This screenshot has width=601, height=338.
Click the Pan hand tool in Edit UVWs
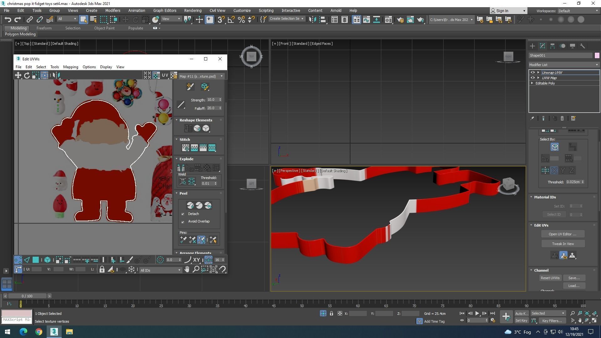coord(187,269)
